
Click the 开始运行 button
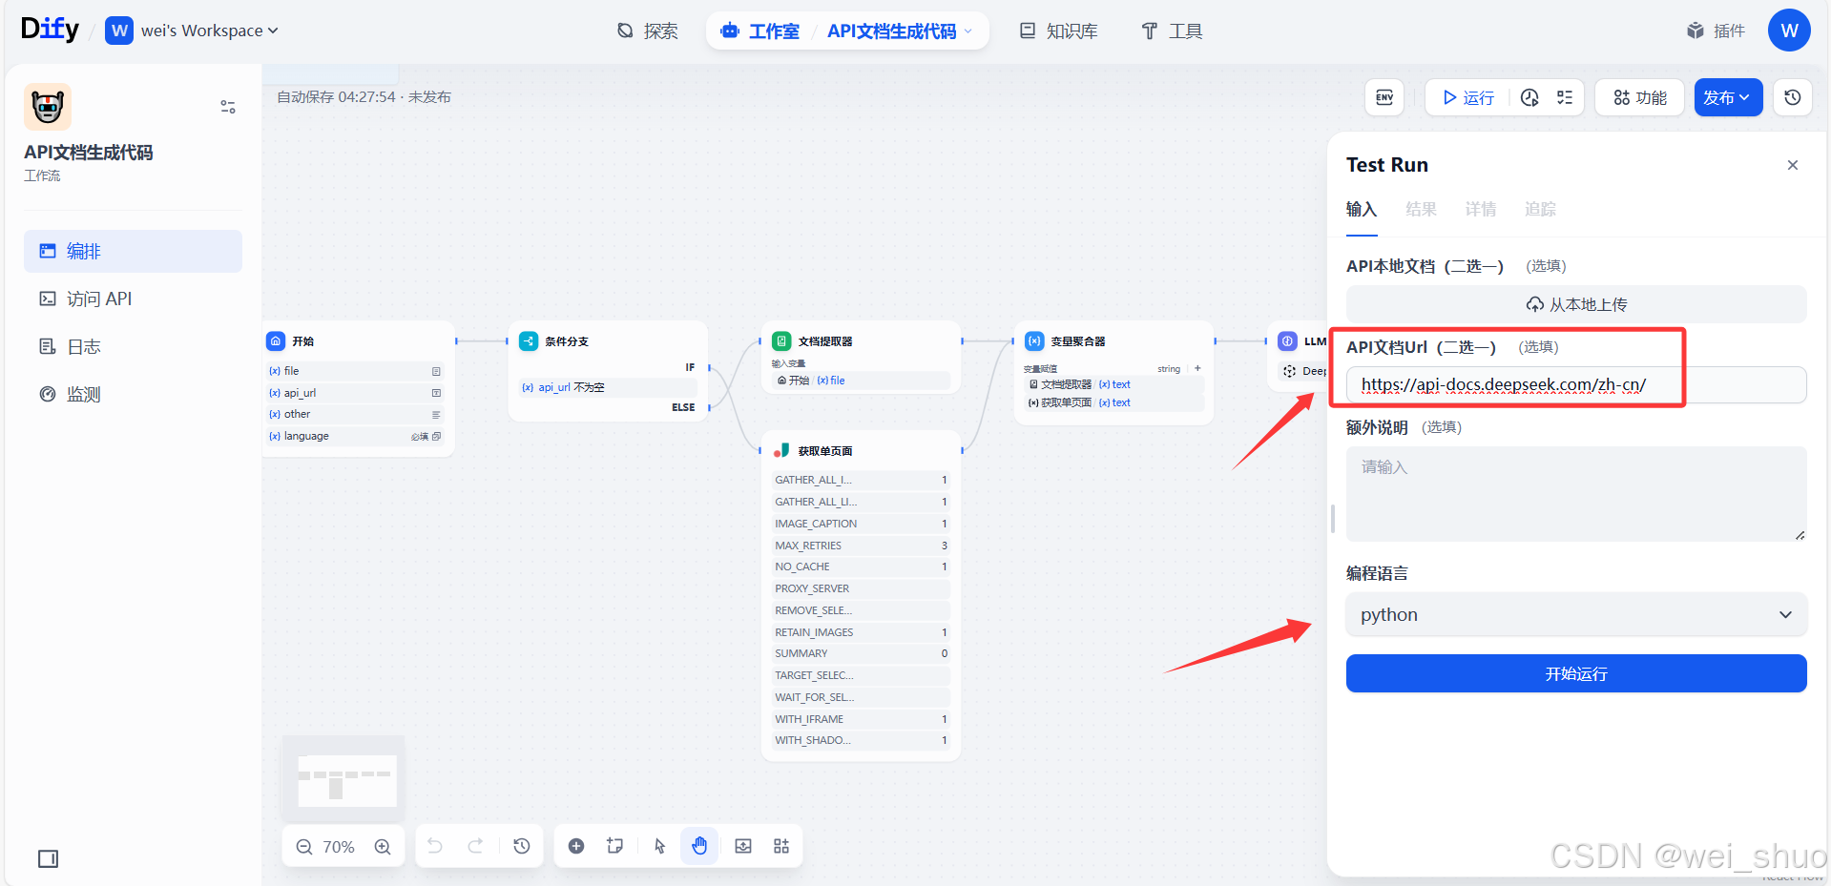click(x=1576, y=673)
